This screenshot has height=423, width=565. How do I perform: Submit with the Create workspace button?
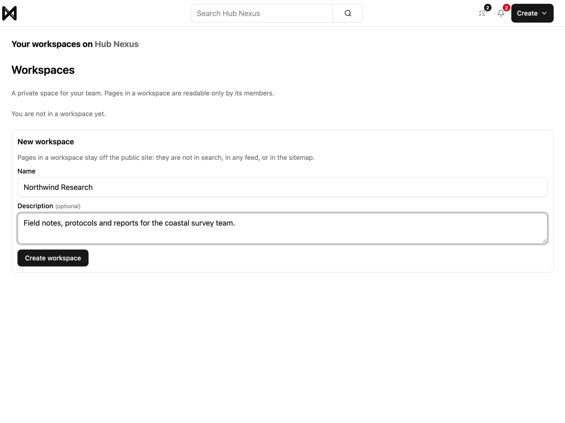coord(53,258)
